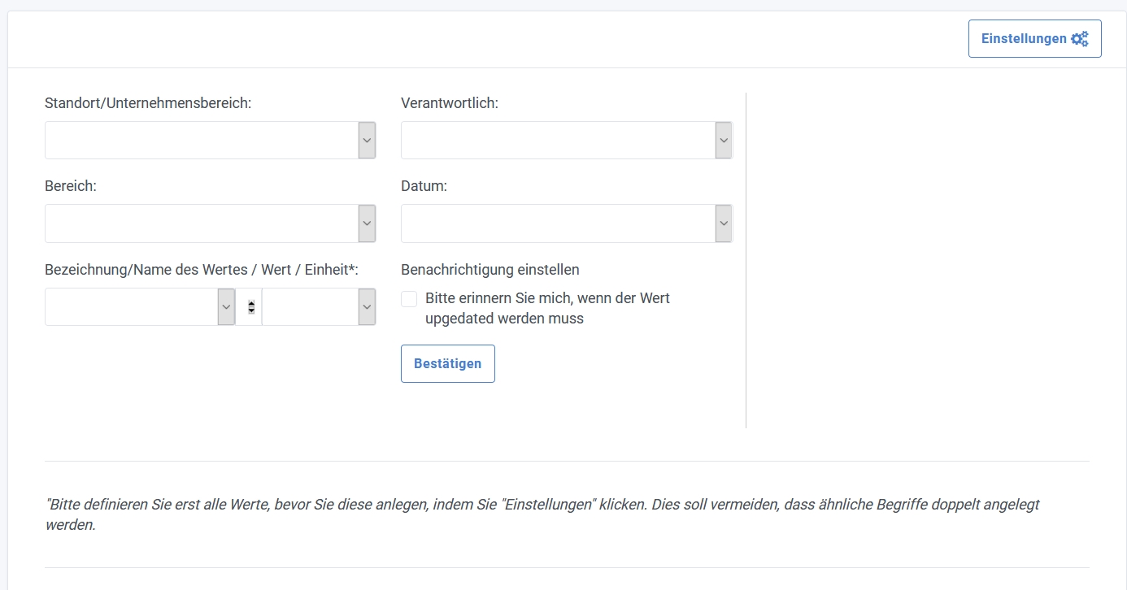Click the 'Benachrichtigung einstellen' heading
Viewport: 1127px width, 590px height.
[x=490, y=270]
